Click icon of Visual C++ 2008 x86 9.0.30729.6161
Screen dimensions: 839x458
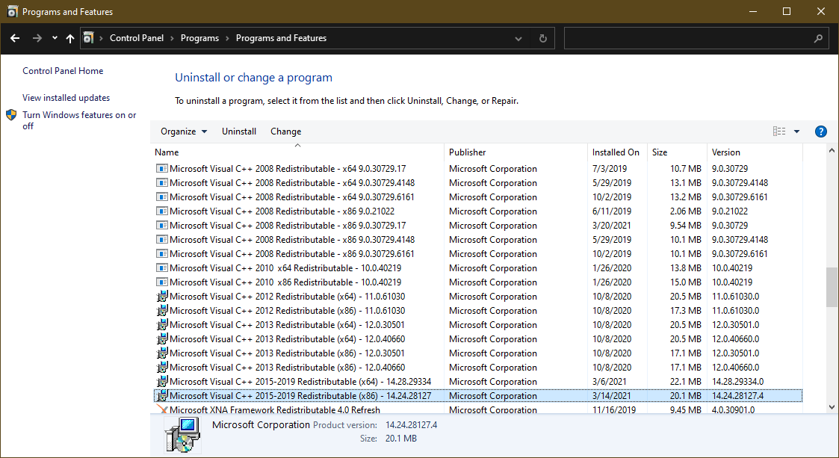tap(161, 253)
